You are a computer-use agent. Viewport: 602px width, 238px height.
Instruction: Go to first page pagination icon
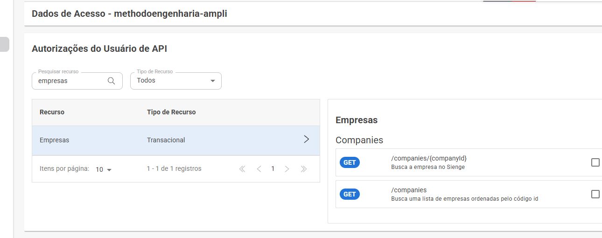click(x=242, y=169)
